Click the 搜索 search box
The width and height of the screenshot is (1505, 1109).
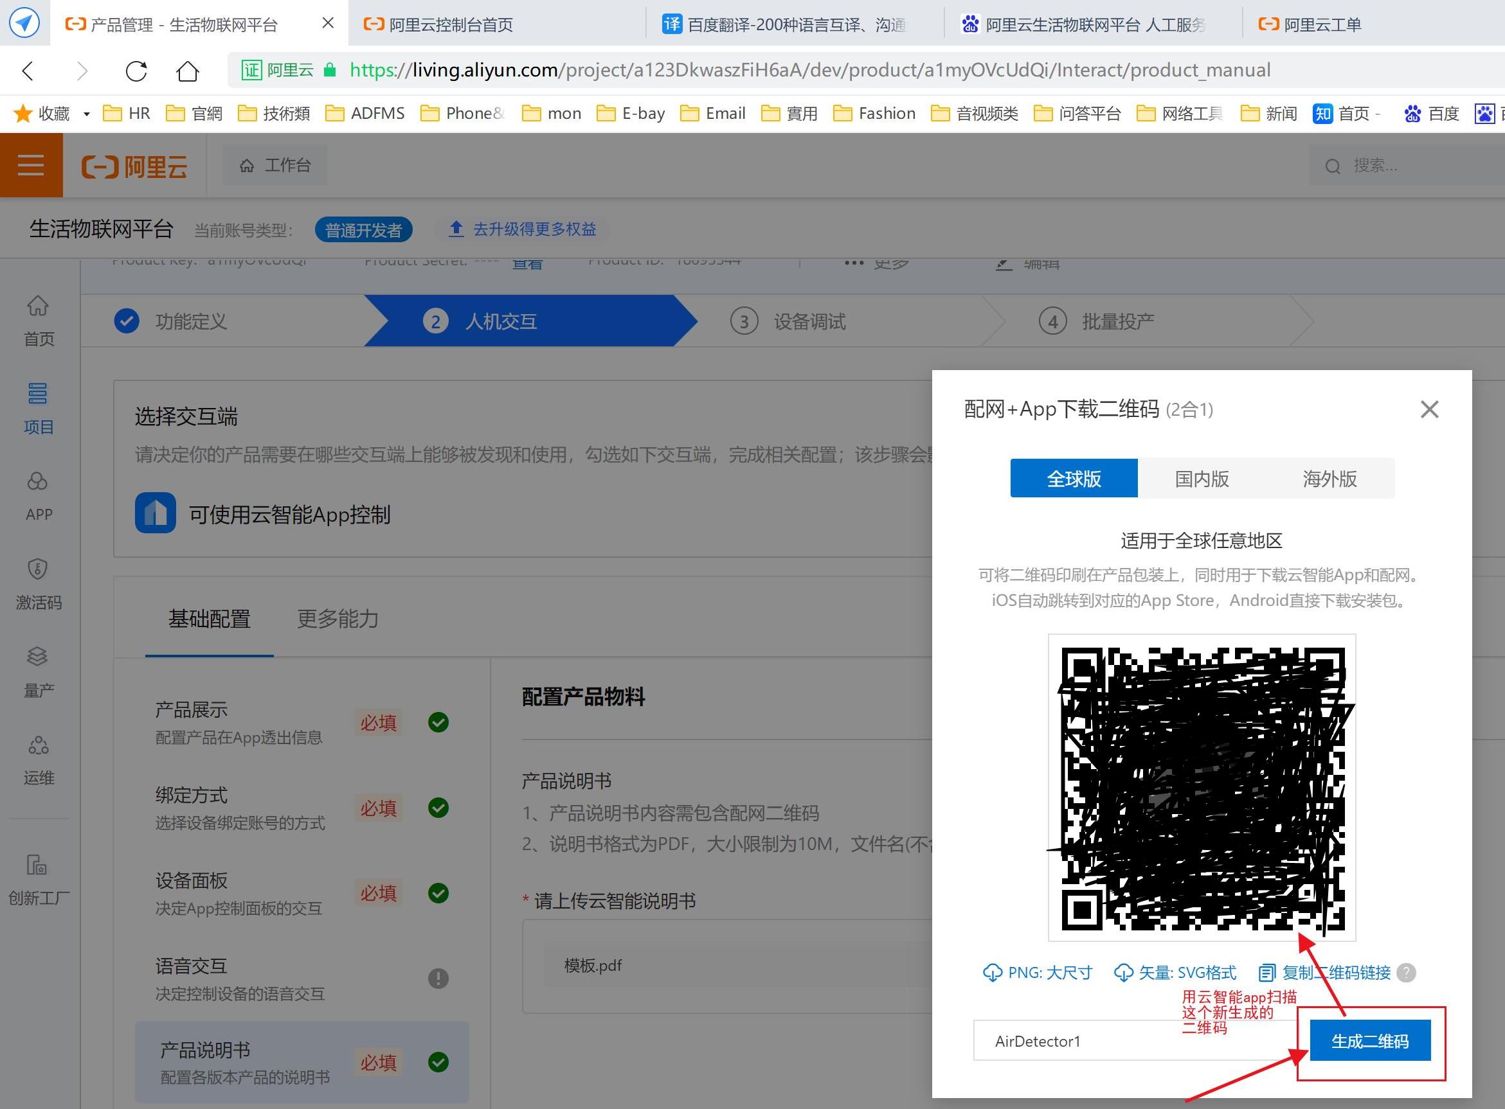[1407, 165]
